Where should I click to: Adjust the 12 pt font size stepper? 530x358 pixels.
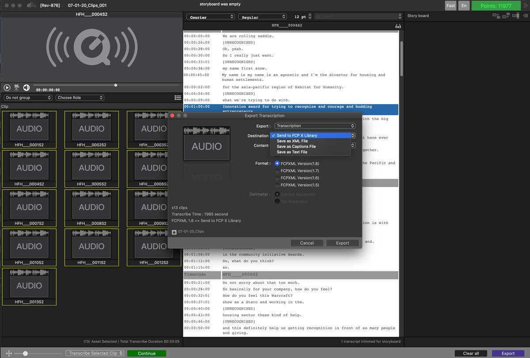pos(310,17)
